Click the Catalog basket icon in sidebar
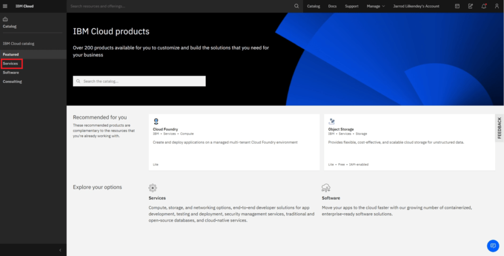The width and height of the screenshot is (504, 256). pyautogui.click(x=5, y=19)
